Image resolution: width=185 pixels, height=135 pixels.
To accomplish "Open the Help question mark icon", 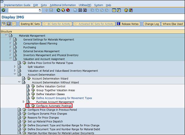I will (126, 10).
